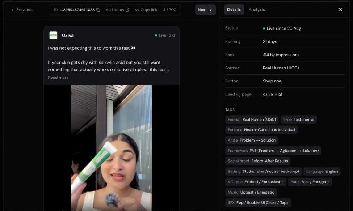This screenshot has width=353, height=211.
Task: Go to the Next ad
Action: [x=205, y=10]
